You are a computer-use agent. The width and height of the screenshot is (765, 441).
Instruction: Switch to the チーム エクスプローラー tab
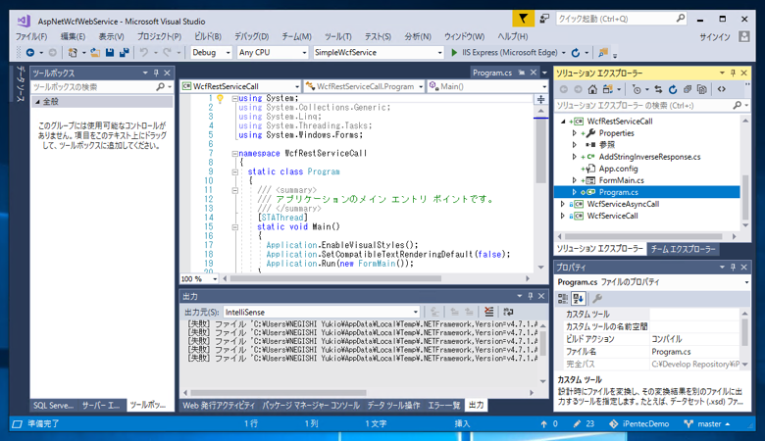click(x=683, y=249)
